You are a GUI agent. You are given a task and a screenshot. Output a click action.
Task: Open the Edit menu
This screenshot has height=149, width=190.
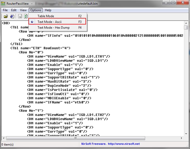click(x=14, y=10)
